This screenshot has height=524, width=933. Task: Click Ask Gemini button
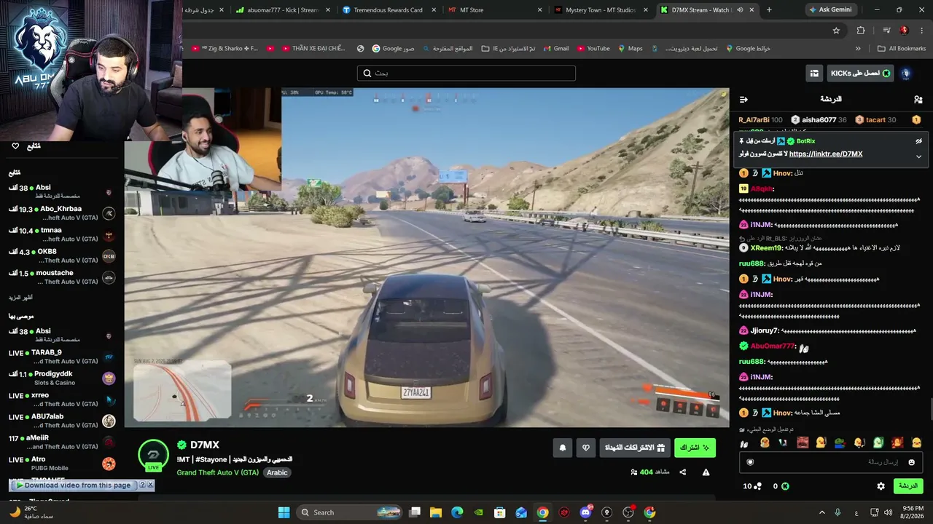pos(830,10)
